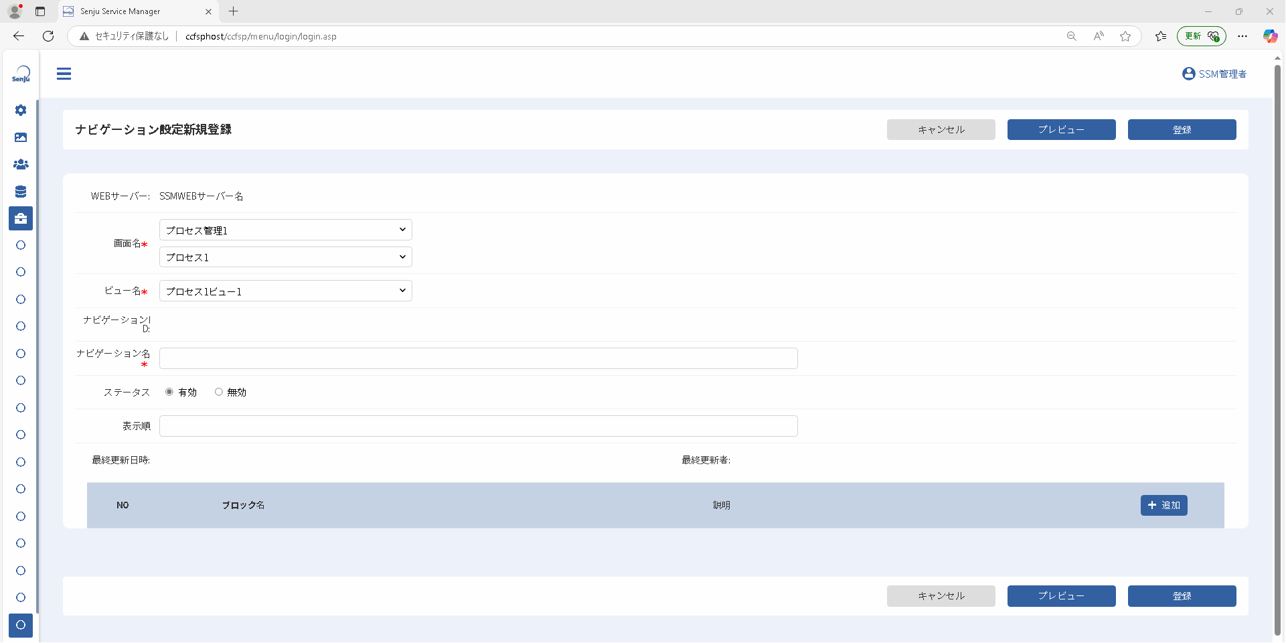Click the SSMWEBサーバー名 text
Image resolution: width=1286 pixels, height=643 pixels.
[x=202, y=196]
